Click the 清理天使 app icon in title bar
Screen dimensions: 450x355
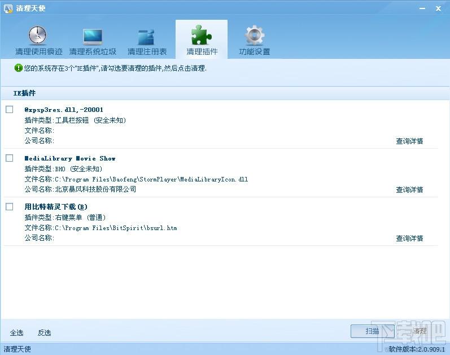coord(8,8)
